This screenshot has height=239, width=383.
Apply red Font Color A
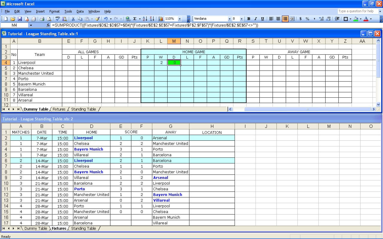pyautogui.click(x=366, y=19)
